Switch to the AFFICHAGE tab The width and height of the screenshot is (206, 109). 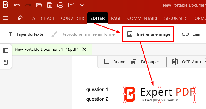pos(43,18)
